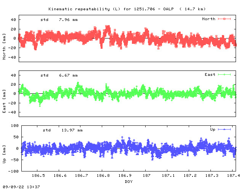Click the 'std 7.96 mm' value
244x189 pixels.
(59, 20)
